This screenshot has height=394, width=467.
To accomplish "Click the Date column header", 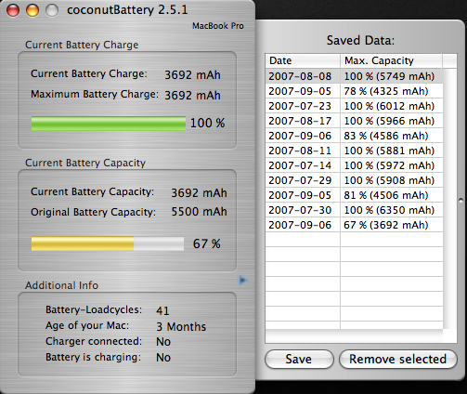I will click(x=303, y=60).
